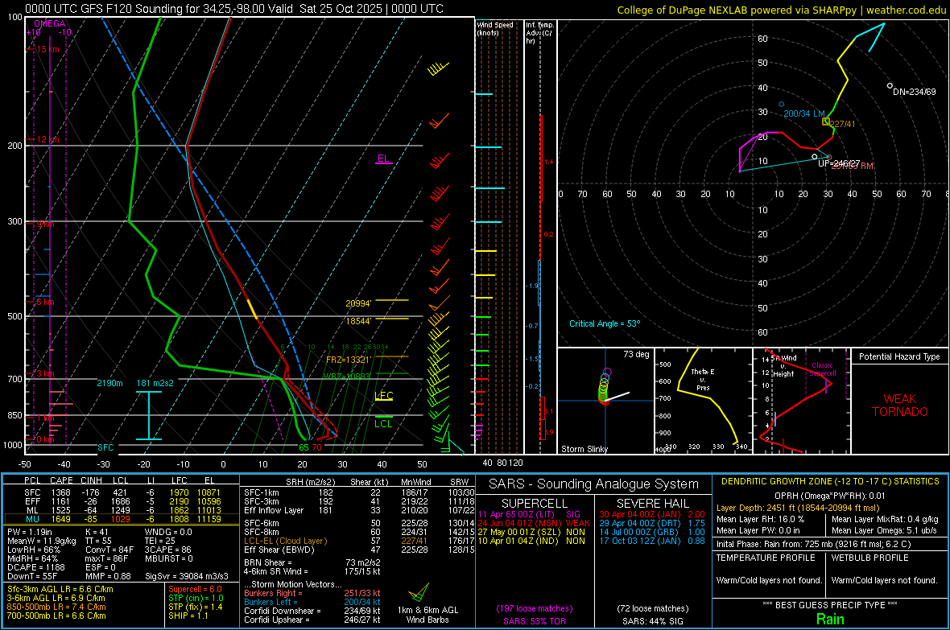Click the 1km & 6km AGL wind barb icon

tap(419, 593)
